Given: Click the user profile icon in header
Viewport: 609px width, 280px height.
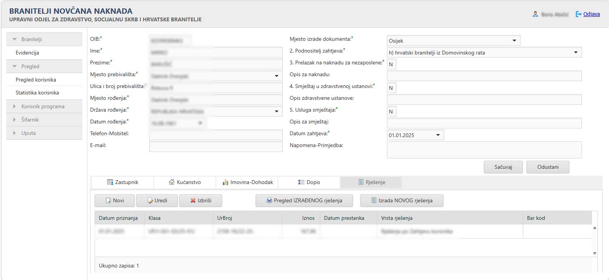Looking at the screenshot, I should [535, 14].
